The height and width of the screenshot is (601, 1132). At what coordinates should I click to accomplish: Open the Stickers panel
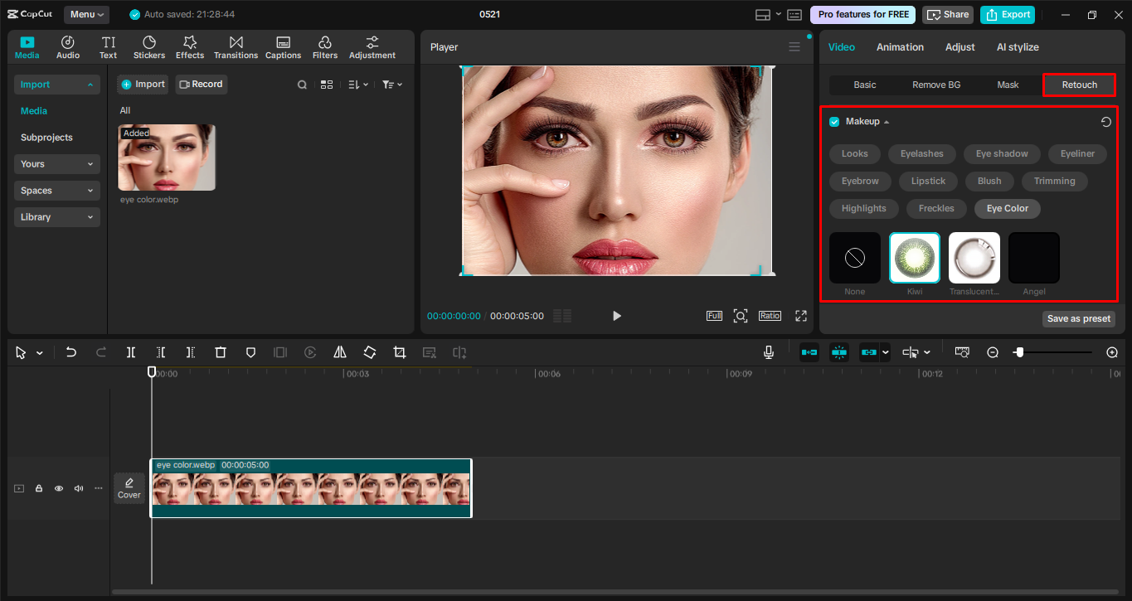(148, 46)
